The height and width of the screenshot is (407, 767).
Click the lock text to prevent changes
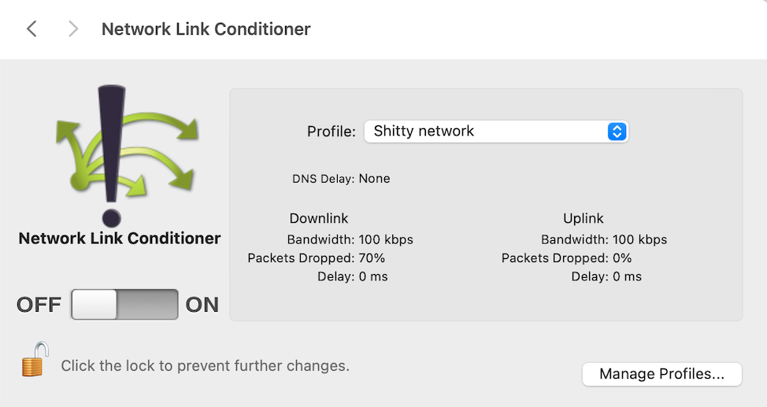pyautogui.click(x=205, y=365)
